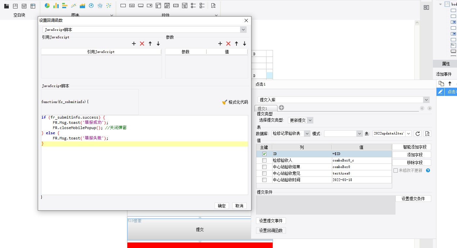Select the scatter chart icon
Image resolution: width=457 pixels, height=248 pixels.
[109, 6]
